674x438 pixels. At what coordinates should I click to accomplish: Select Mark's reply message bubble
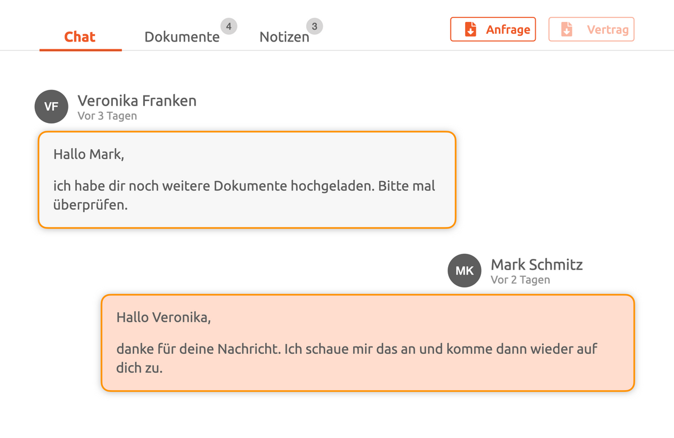point(367,343)
